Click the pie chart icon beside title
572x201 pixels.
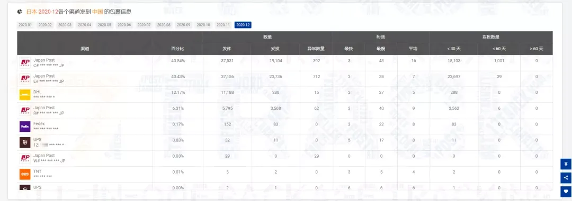point(20,12)
